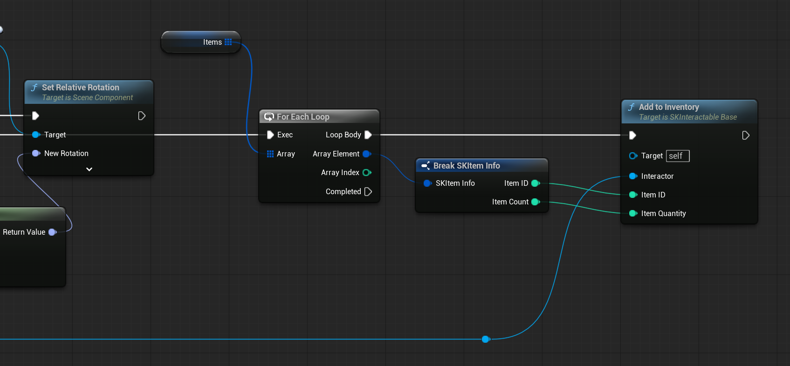Click the self Target field
Viewport: 790px width, 366px height.
(x=678, y=156)
